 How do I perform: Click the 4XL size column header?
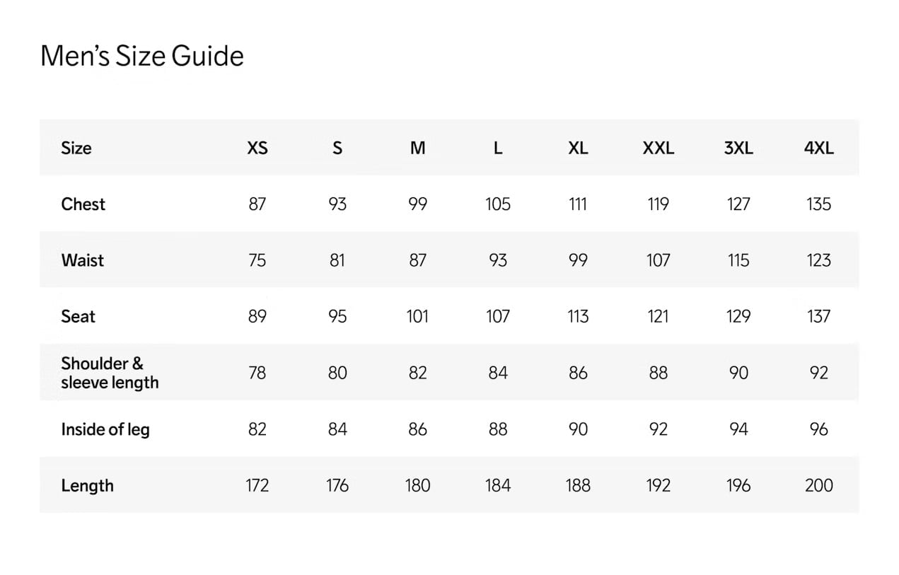point(818,148)
